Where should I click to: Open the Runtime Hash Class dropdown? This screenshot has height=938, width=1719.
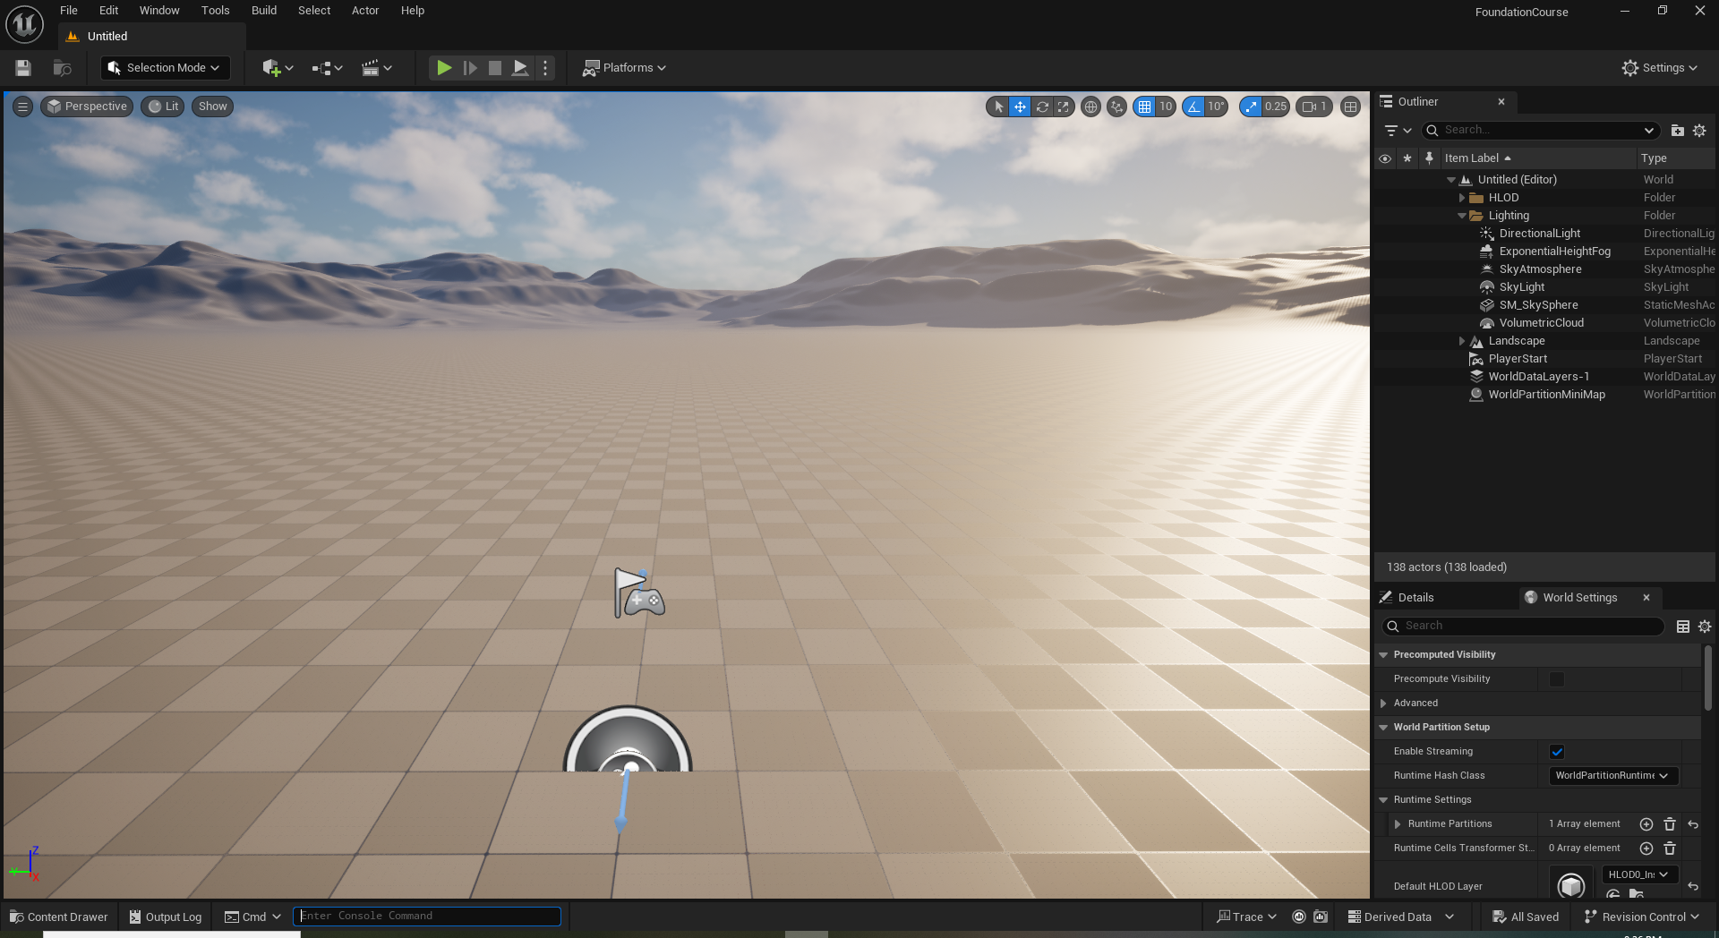pos(1613,776)
